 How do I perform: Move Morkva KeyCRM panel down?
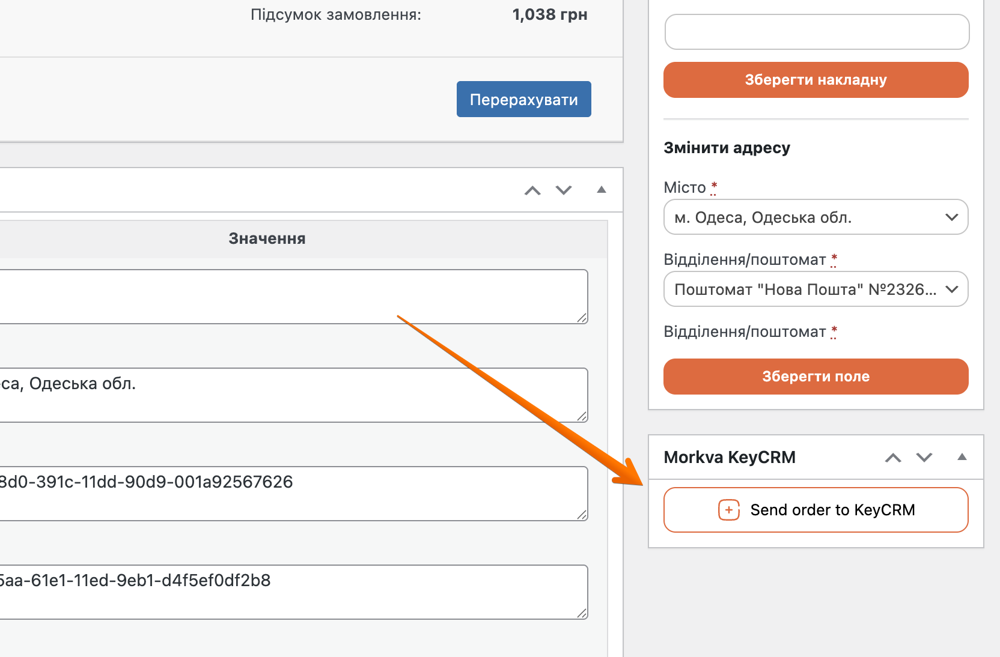[x=924, y=458]
